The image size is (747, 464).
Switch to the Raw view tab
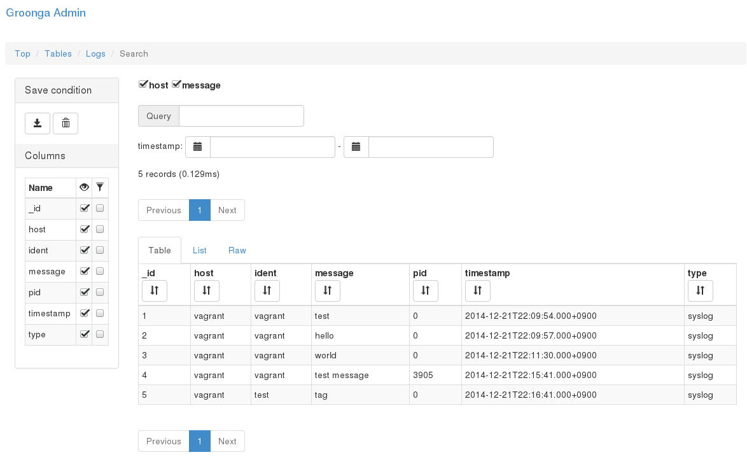click(237, 250)
